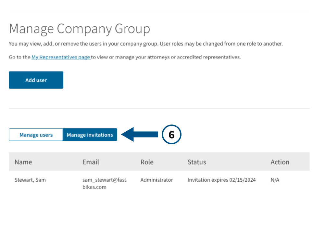313x234 pixels.
Task: Click the sam_stewart@fastbikes.com email cell
Action: pos(104,183)
